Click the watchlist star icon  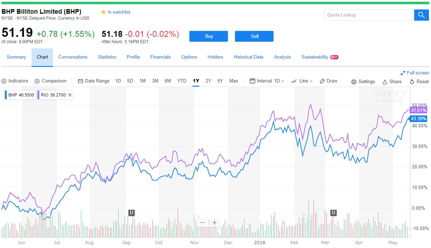click(x=103, y=12)
